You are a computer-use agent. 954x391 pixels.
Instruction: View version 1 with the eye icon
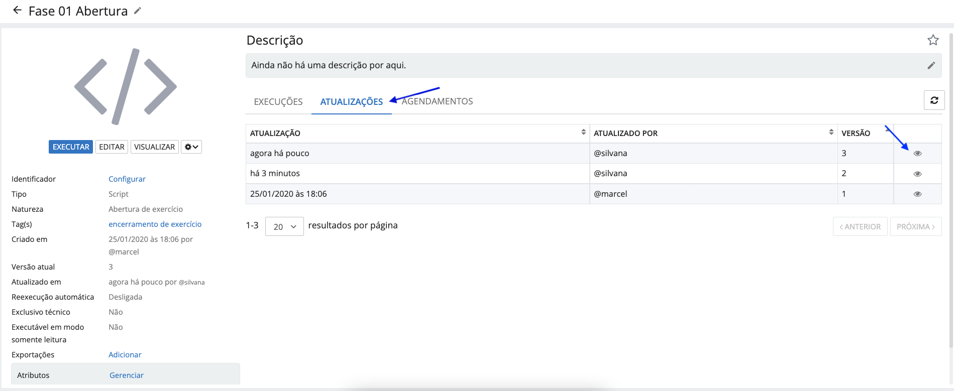click(x=917, y=194)
